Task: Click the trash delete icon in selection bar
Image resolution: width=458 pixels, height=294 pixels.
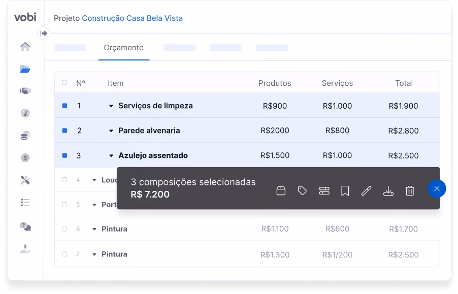Action: point(410,191)
